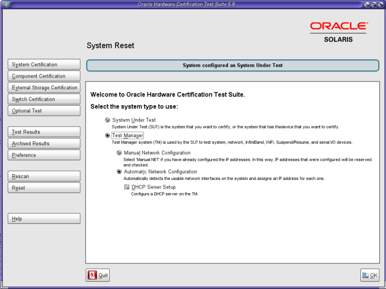Viewport: 386px width, 289px height.
Task: Click the Rescan button
Action: point(44,176)
